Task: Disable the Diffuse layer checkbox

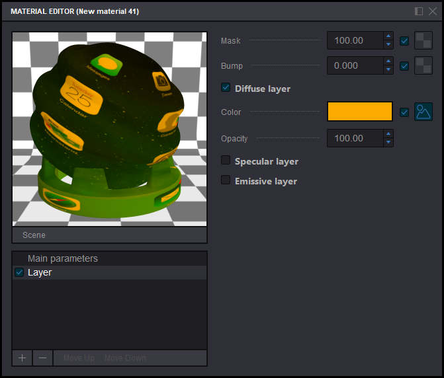Action: click(226, 88)
